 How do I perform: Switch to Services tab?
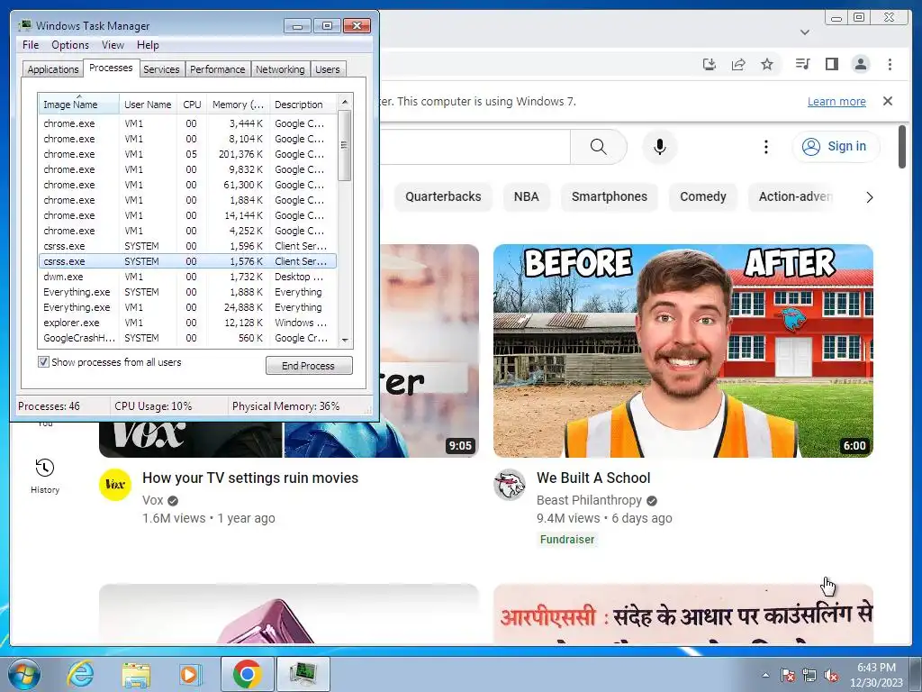click(161, 69)
